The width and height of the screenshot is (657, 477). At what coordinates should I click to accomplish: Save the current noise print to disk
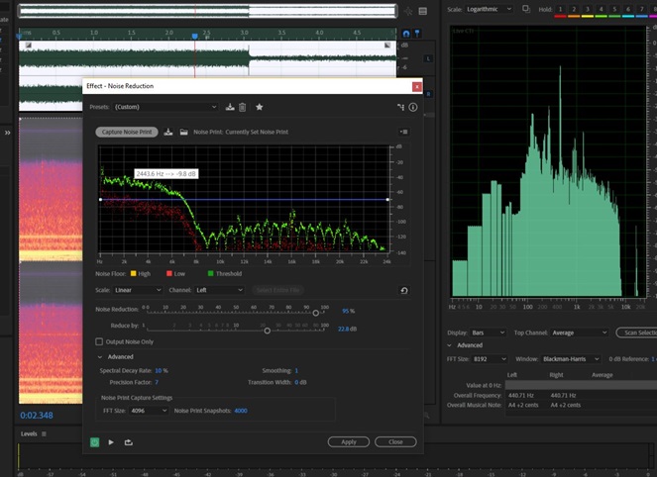(x=168, y=132)
